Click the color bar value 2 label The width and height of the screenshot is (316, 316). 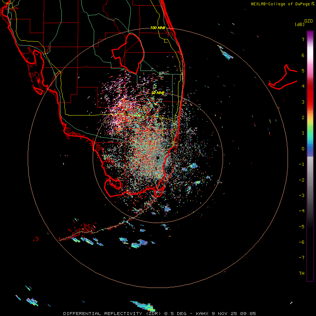click(x=303, y=118)
